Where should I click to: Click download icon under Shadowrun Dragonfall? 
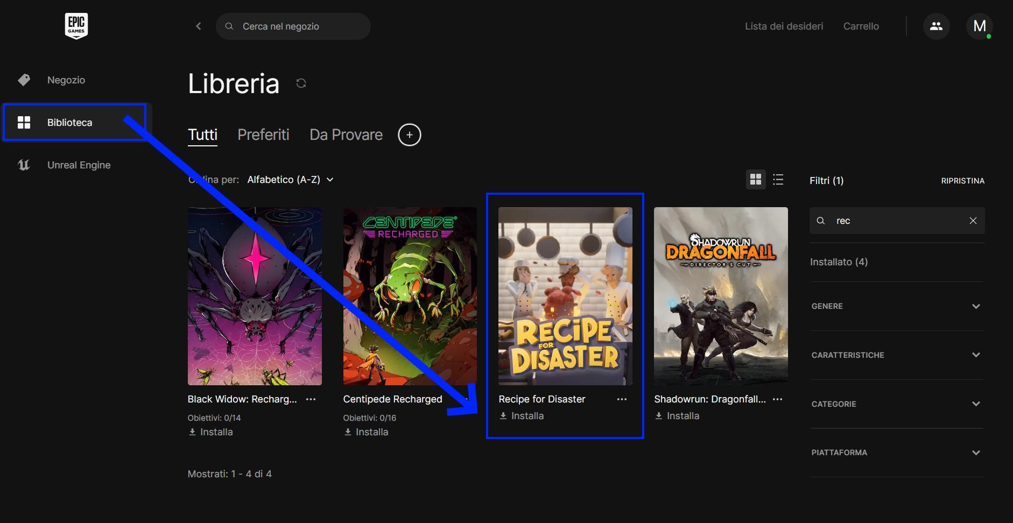(659, 416)
